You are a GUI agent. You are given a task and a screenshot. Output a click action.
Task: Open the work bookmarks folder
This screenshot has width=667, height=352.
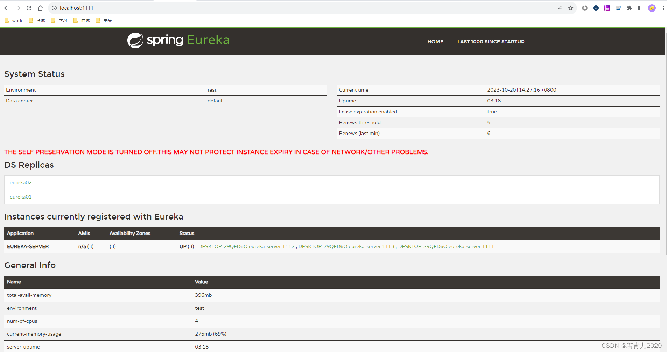point(14,21)
